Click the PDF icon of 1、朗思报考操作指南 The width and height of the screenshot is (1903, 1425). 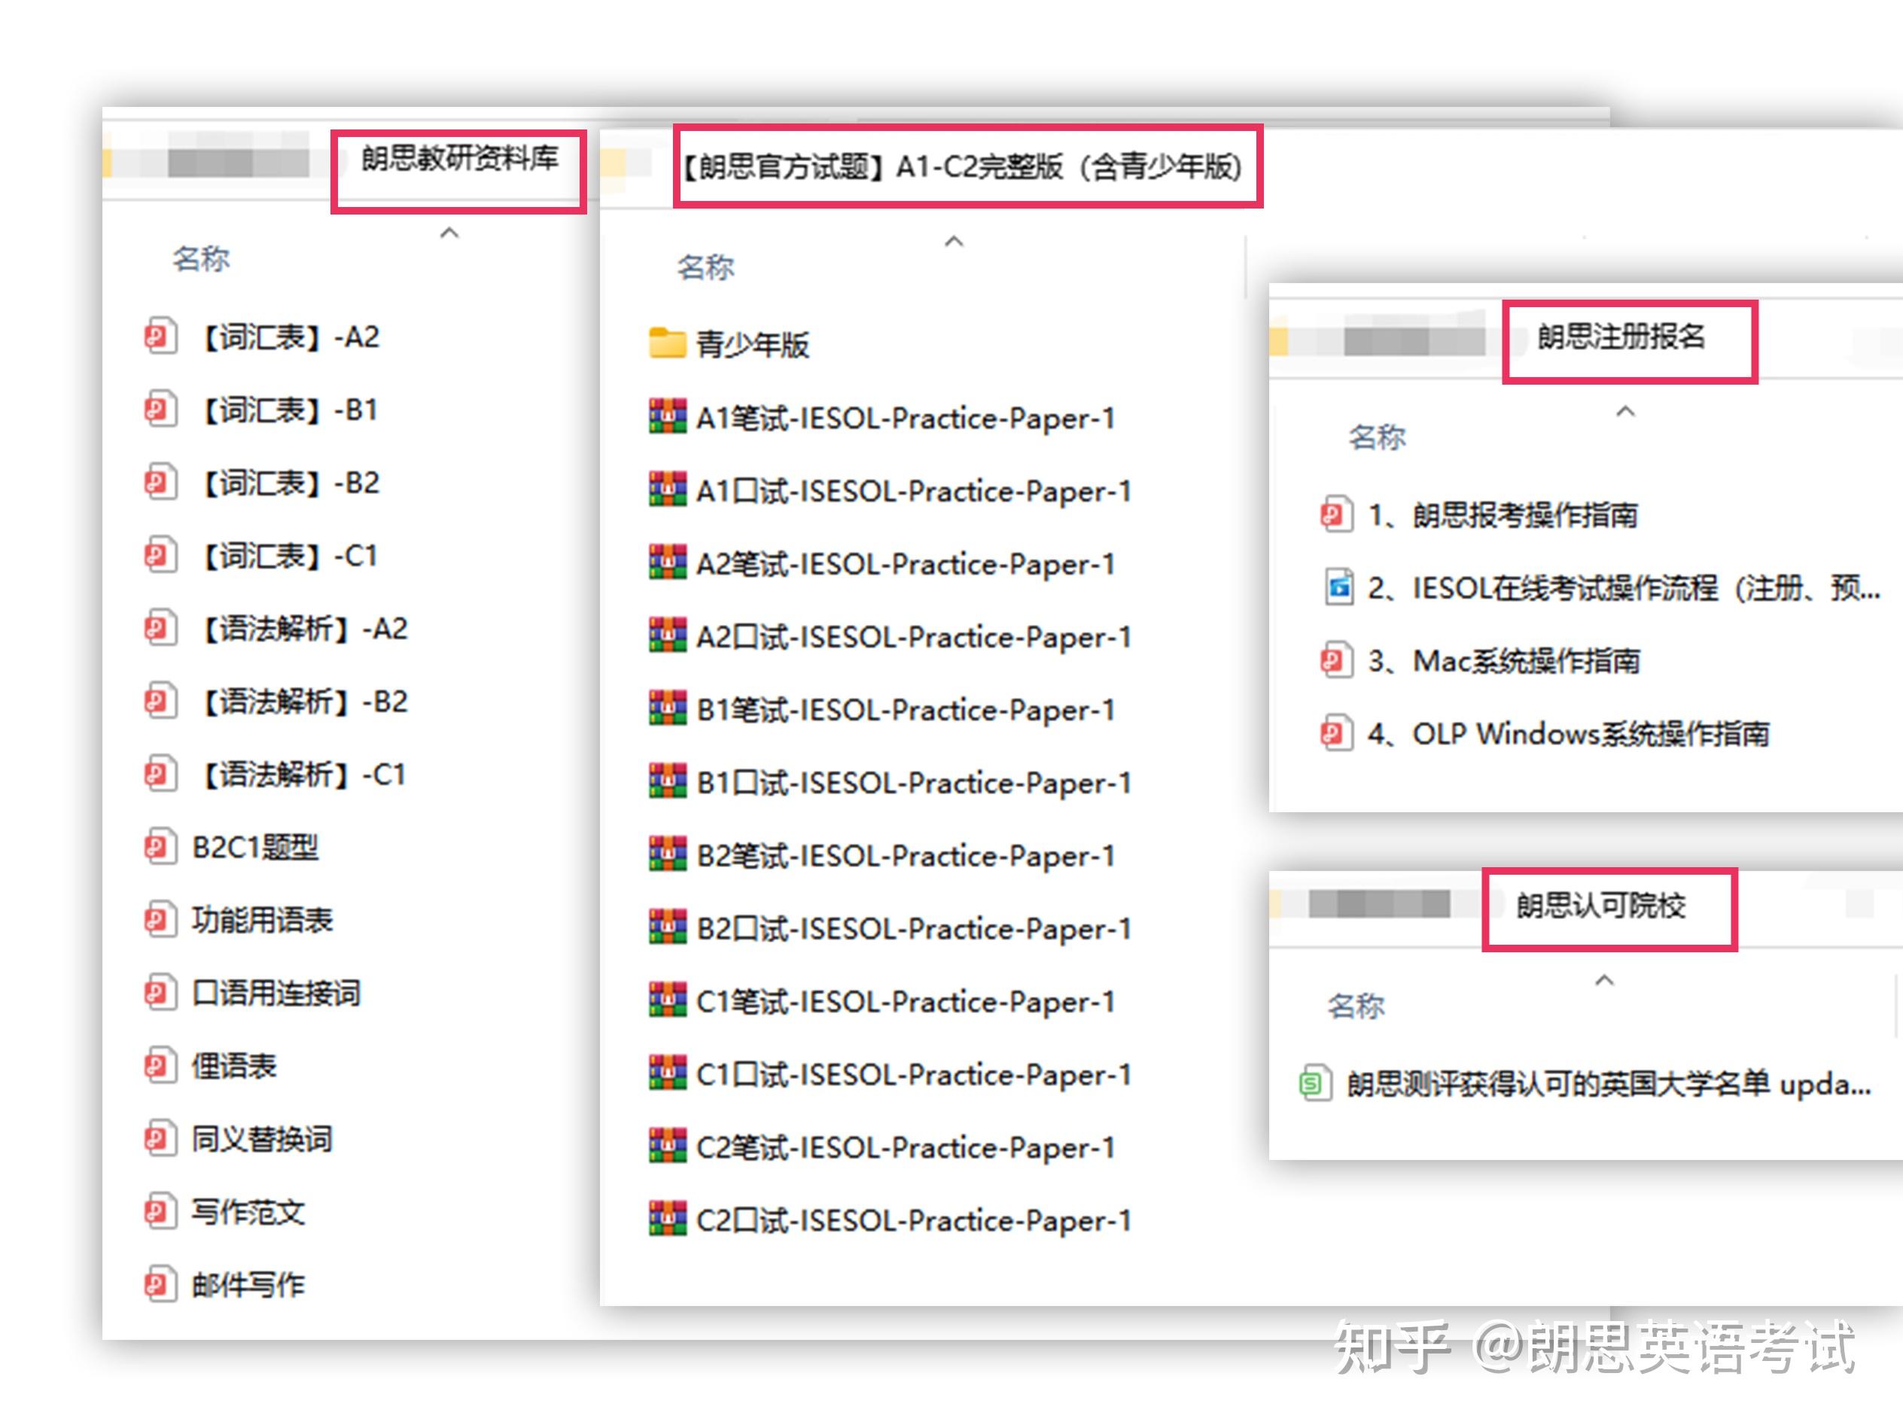click(1336, 515)
